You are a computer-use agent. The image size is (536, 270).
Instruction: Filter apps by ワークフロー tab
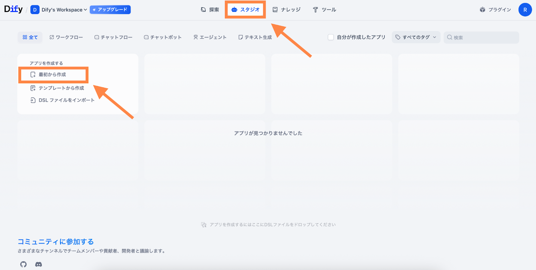pos(66,37)
